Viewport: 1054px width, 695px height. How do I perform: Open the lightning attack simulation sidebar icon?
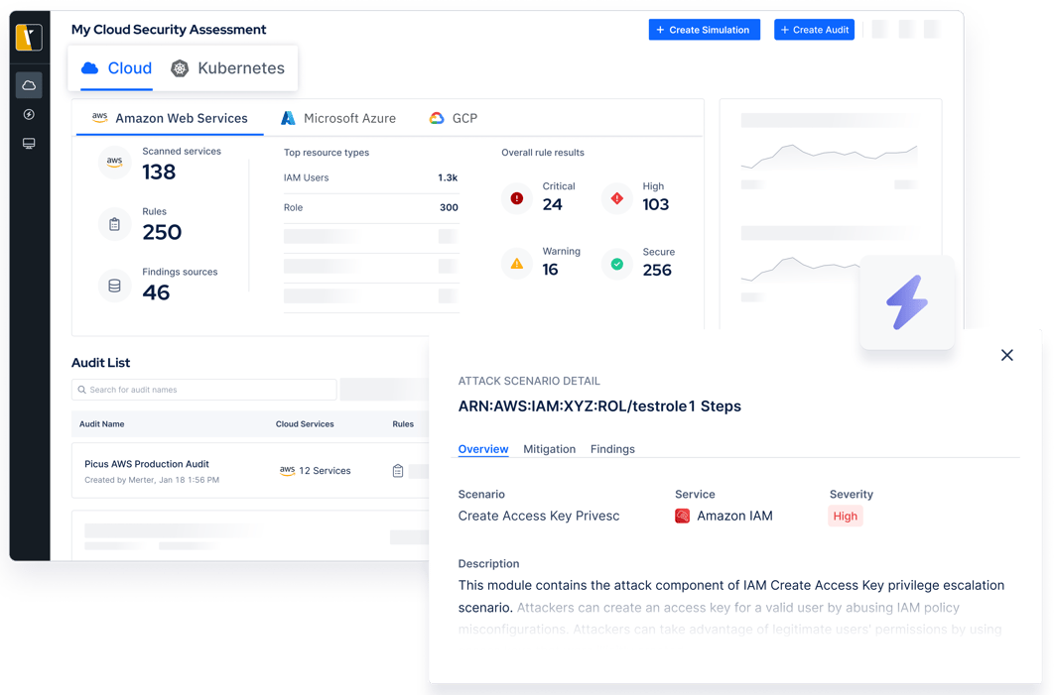coord(29,113)
